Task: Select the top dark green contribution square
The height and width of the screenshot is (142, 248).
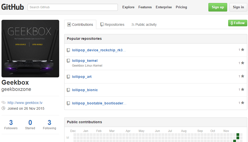Action: [238, 134]
